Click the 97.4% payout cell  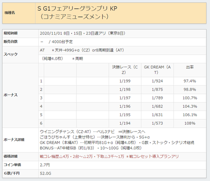pos(190,81)
